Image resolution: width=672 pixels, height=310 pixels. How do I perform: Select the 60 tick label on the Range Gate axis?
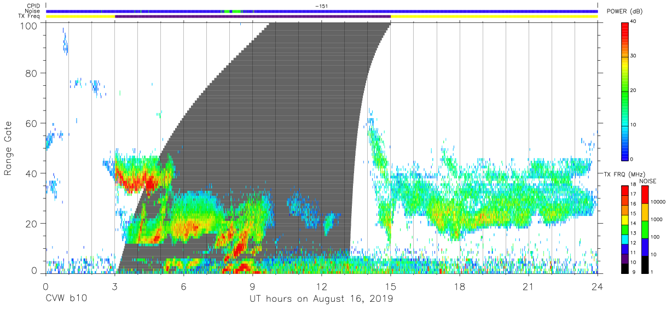pyautogui.click(x=31, y=123)
